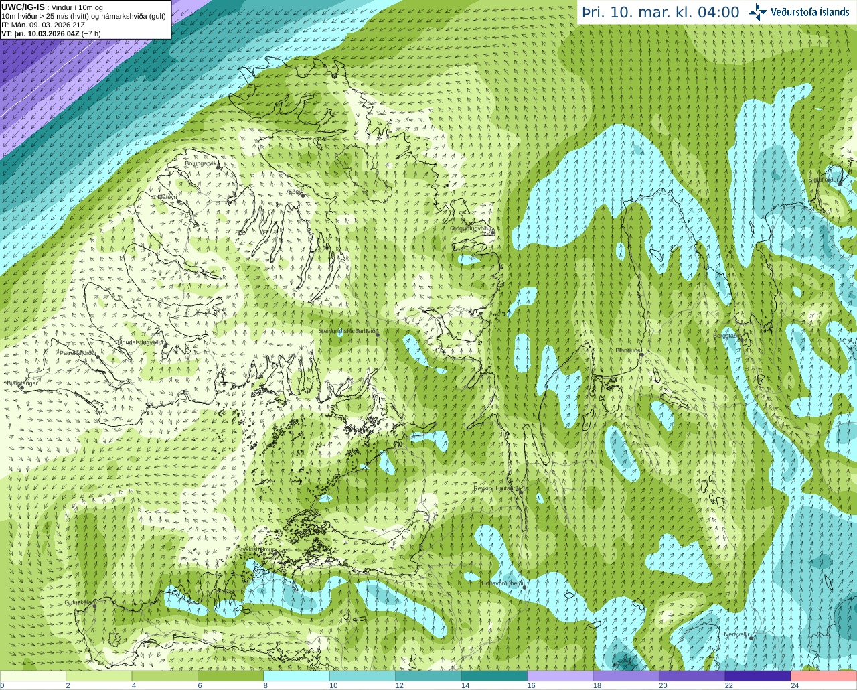Click the 12–14 m/s teal legend swatch
Viewport: 857px width, 690px height.
click(428, 676)
